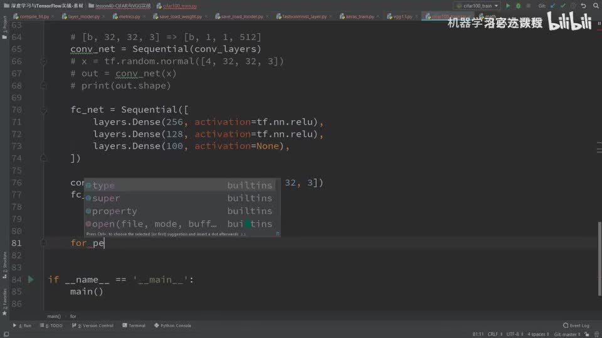Viewport: 602px width, 338px height.
Task: Switch to keras_train.py tab
Action: coord(357,16)
